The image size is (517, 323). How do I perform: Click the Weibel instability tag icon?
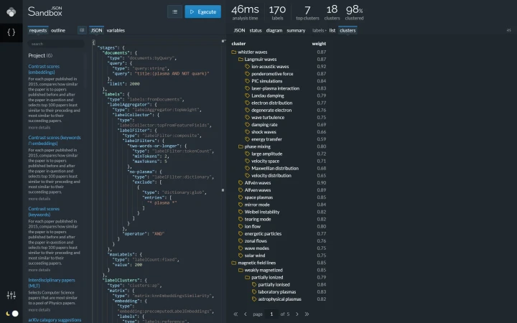[241, 212]
